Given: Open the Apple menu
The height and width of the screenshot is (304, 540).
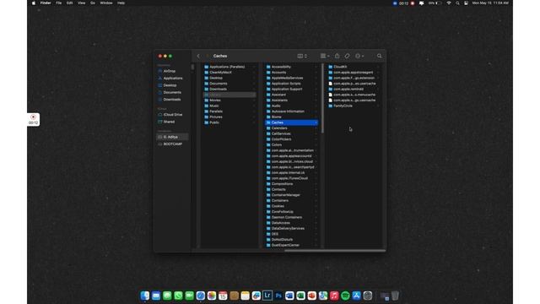Looking at the screenshot, I should pyautogui.click(x=34, y=3).
